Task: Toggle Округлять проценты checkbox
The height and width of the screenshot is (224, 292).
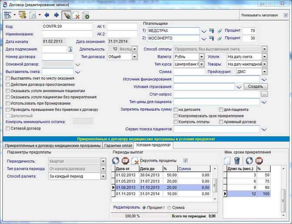Action: 185,160
